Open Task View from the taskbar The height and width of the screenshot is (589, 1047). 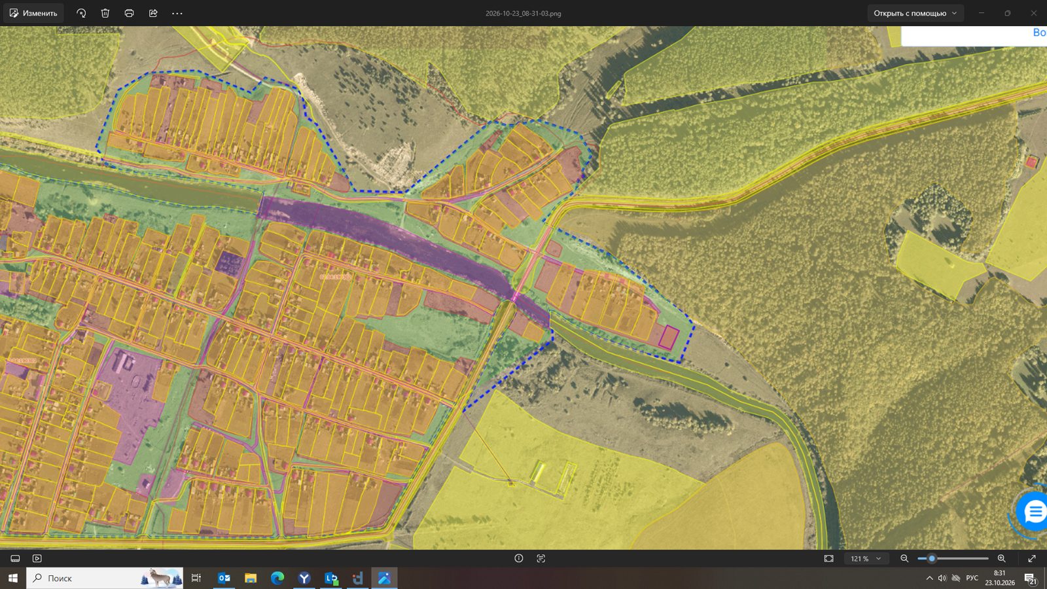196,578
